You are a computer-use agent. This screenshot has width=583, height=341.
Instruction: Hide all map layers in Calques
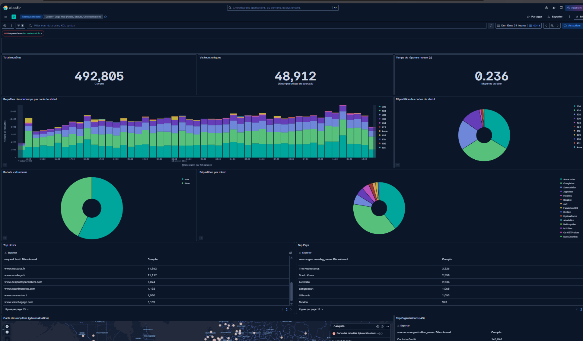point(378,326)
